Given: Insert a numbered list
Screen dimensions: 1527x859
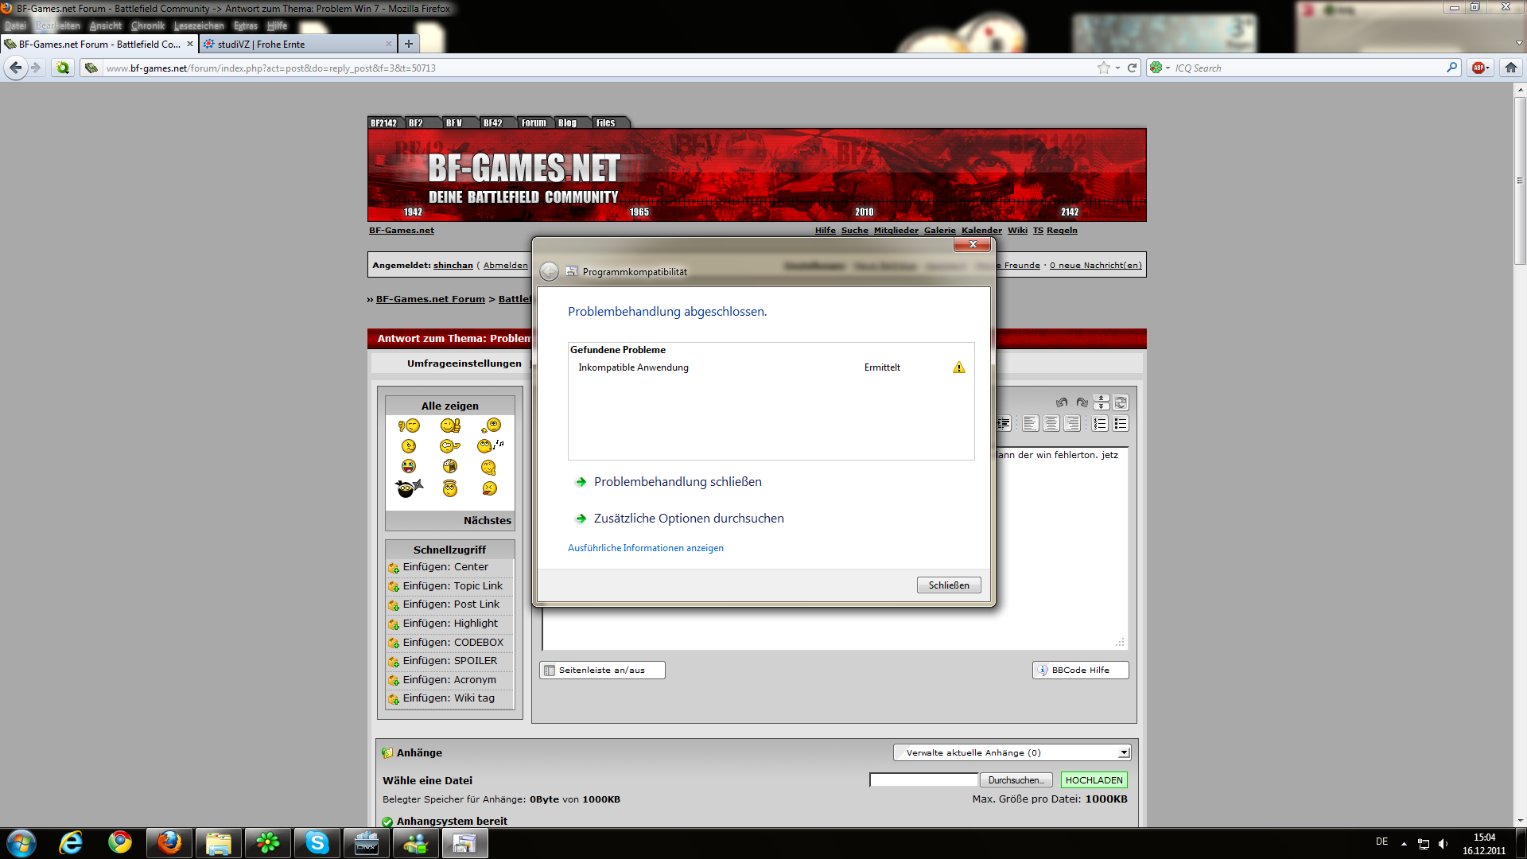Looking at the screenshot, I should [x=1100, y=424].
